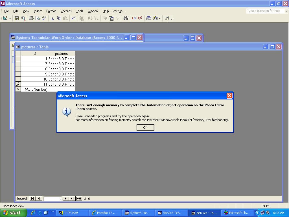289x217 pixels.
Task: Go to next record navigation button
Action: coord(65,199)
